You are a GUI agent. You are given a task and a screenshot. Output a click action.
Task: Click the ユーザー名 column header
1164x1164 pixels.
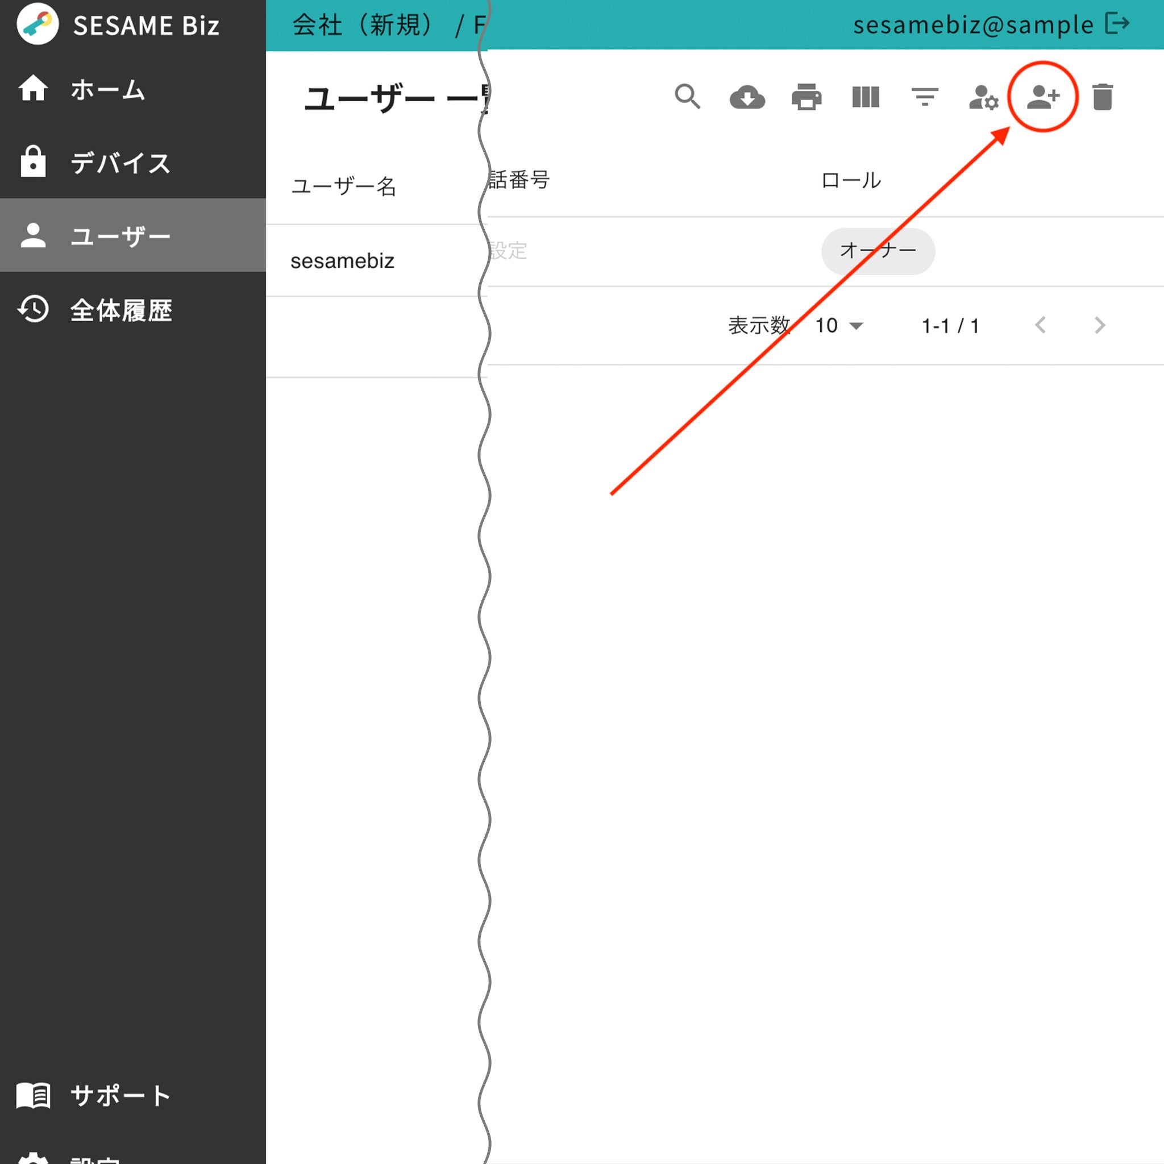coord(343,186)
